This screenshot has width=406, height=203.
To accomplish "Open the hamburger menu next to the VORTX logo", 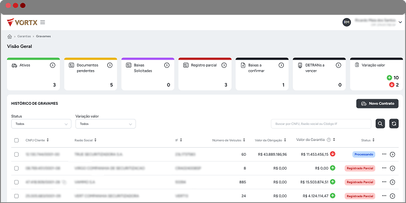I will pos(43,22).
